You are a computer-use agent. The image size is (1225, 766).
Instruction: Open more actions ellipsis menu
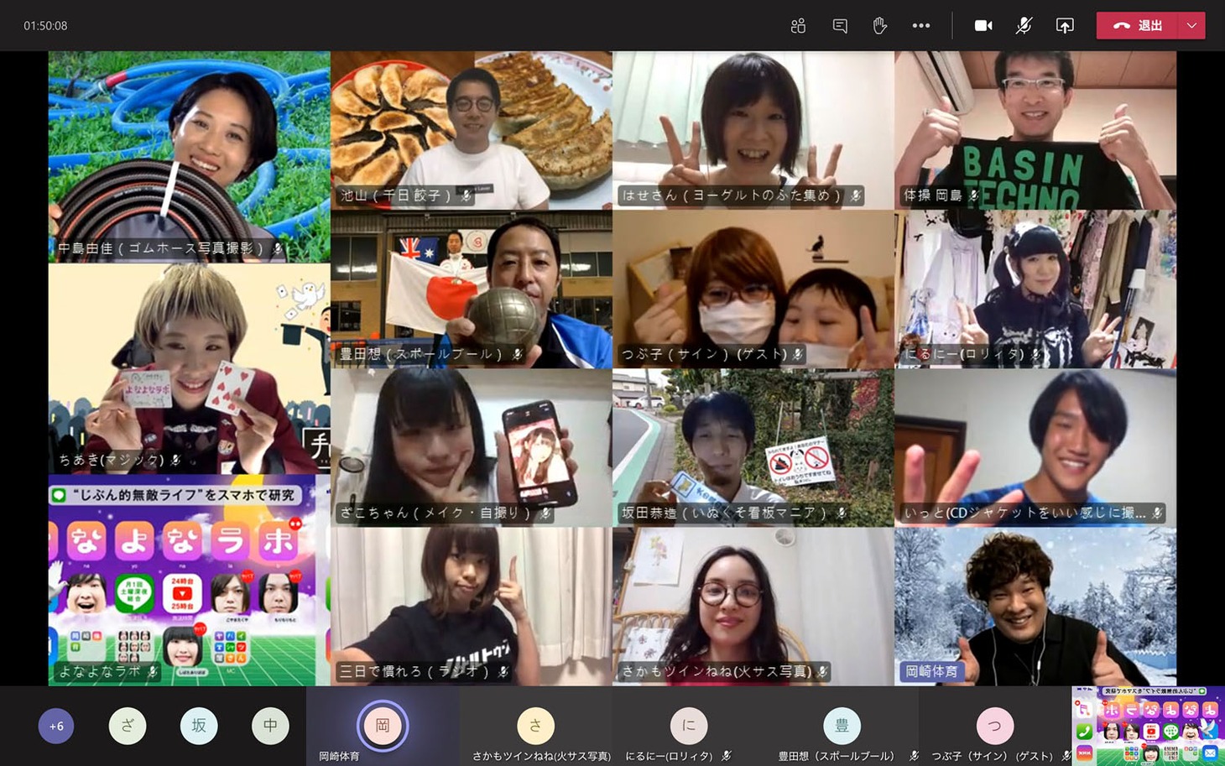tap(920, 26)
